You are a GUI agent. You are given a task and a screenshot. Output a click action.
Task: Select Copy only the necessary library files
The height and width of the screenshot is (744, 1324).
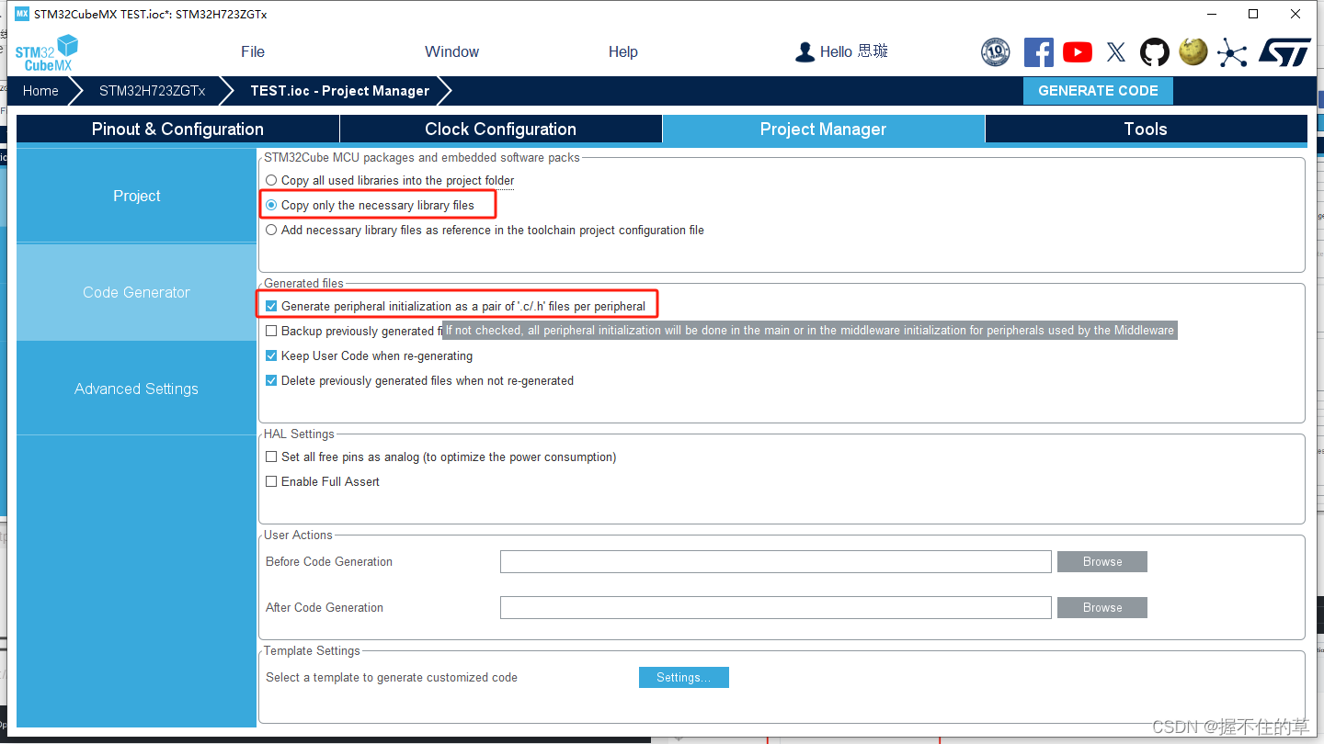[x=271, y=206]
